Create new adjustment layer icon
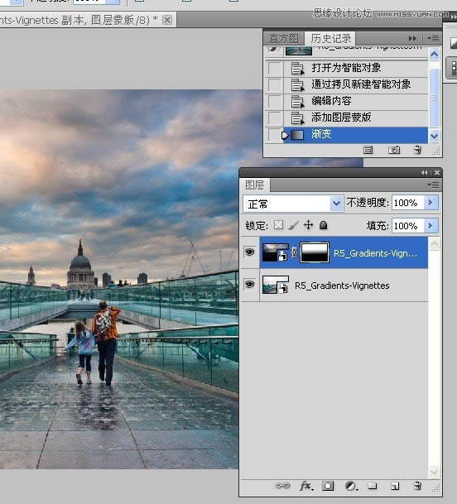The height and width of the screenshot is (504, 457). [x=351, y=486]
